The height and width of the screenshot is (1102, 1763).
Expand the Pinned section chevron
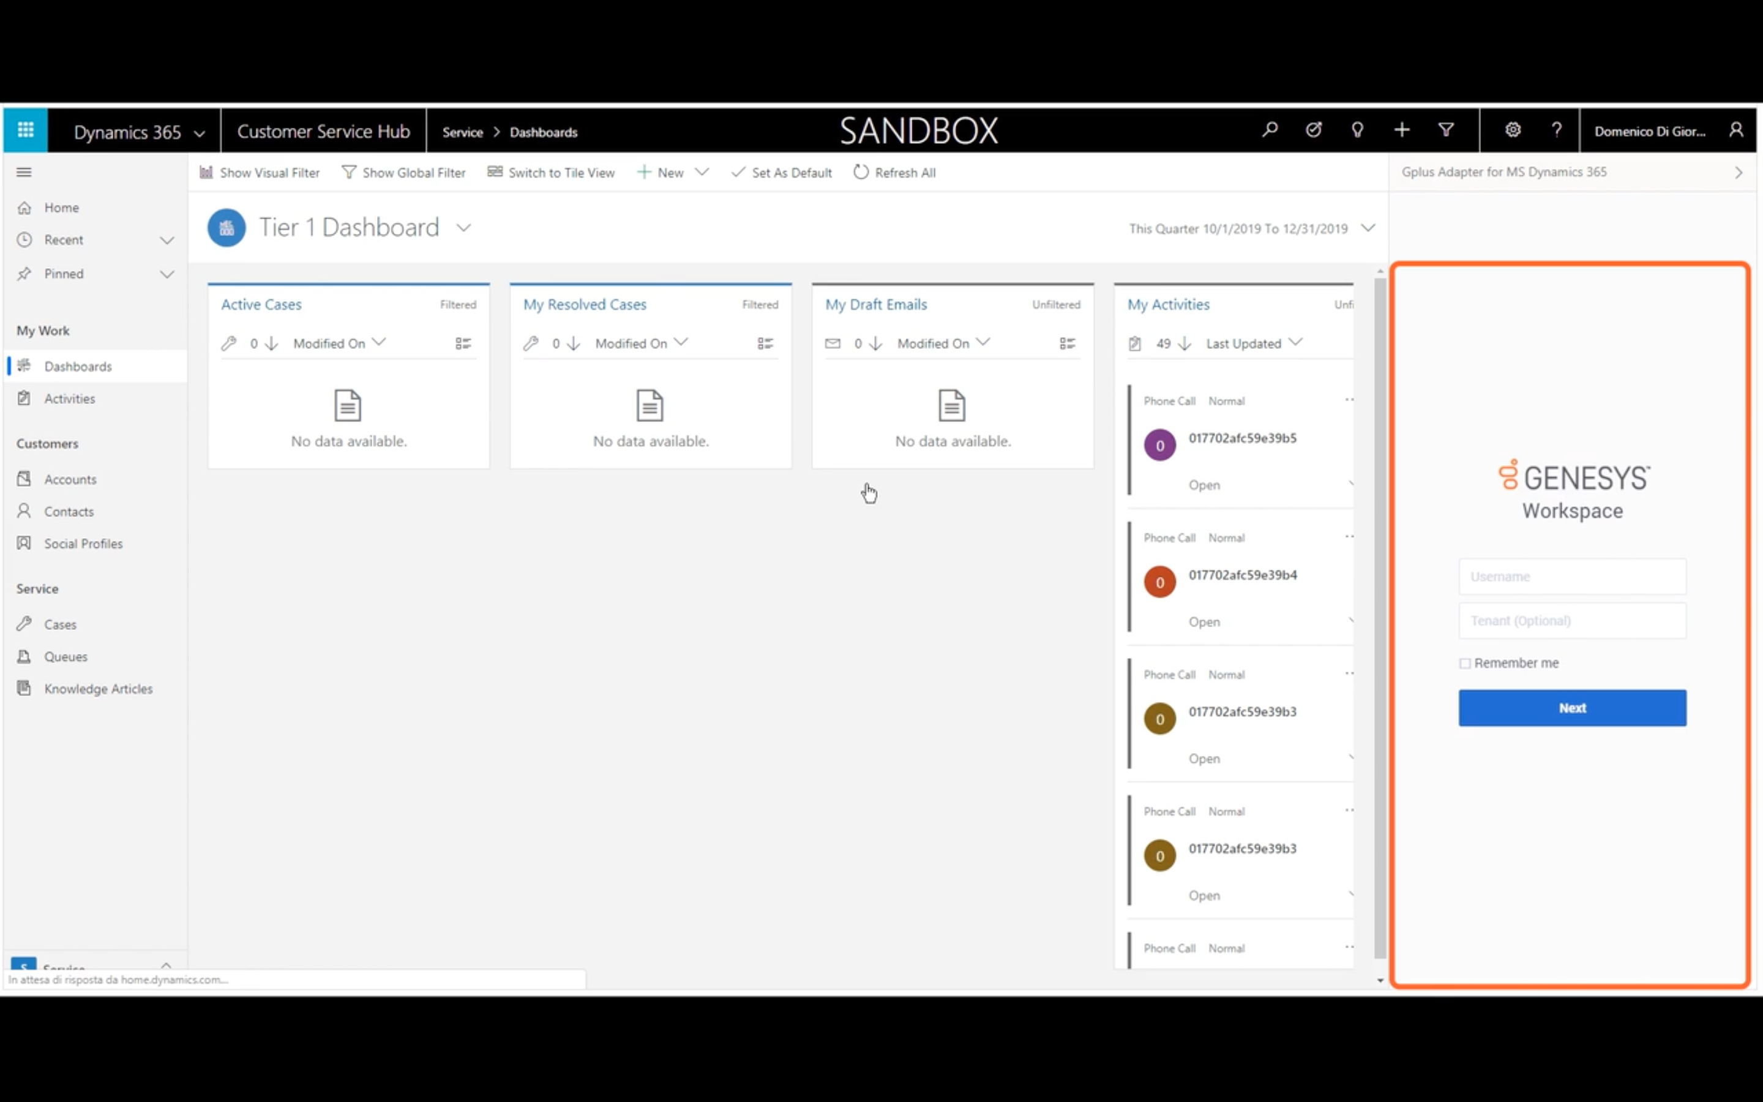pos(167,274)
